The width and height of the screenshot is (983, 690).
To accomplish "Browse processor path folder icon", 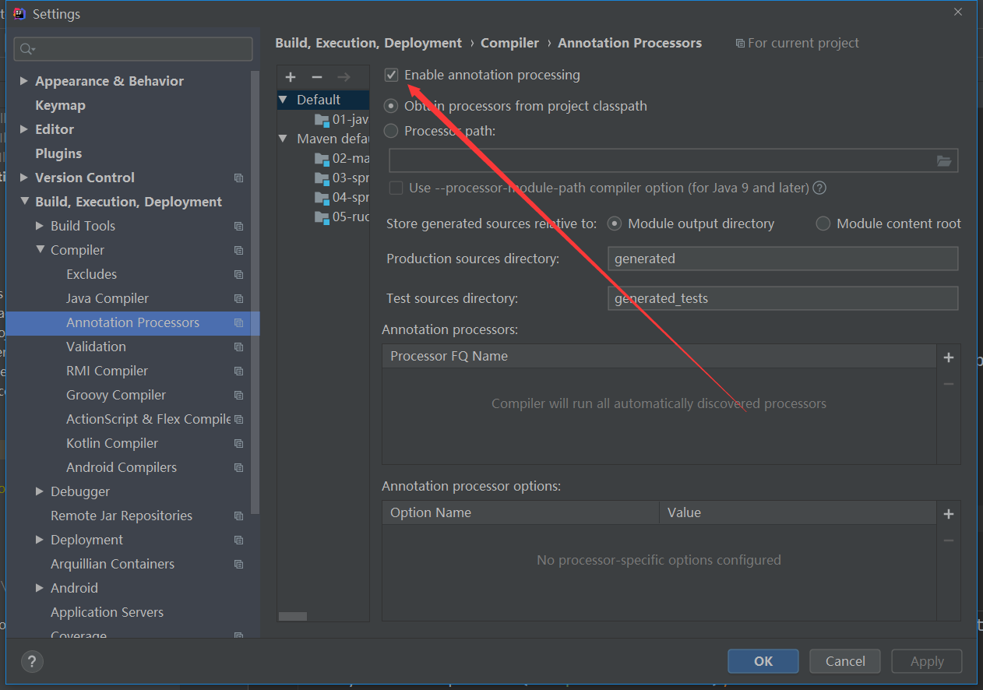I will click(944, 161).
